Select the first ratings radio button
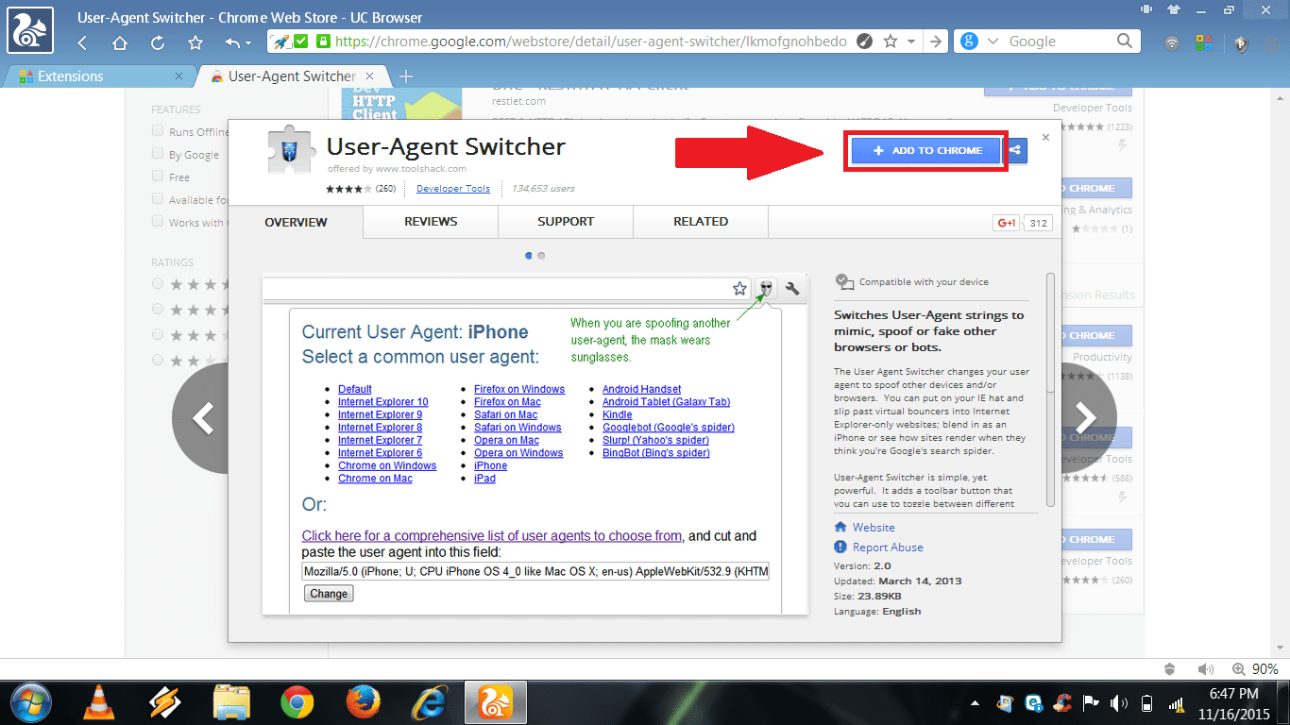This screenshot has width=1290, height=725. 158,284
